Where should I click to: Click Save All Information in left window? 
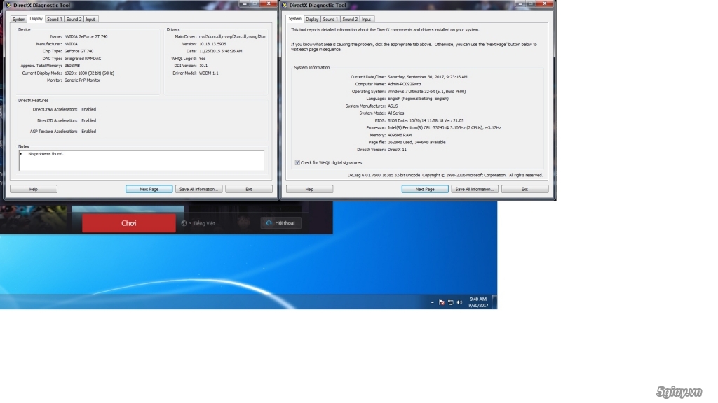tap(198, 189)
